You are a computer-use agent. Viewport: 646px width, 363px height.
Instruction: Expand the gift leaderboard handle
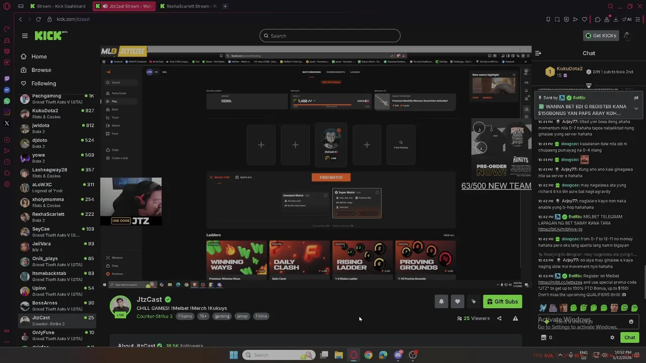pos(588,86)
